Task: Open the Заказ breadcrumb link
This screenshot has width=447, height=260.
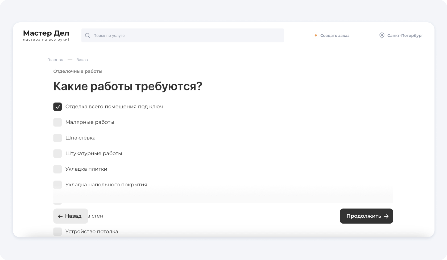Action: click(82, 60)
